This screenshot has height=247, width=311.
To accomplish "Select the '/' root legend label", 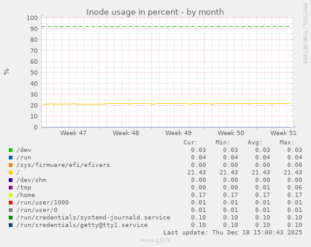I will (x=18, y=173).
